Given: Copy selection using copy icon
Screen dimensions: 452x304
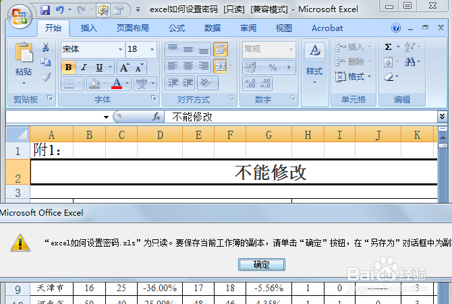Looking at the screenshot, I should [46, 61].
